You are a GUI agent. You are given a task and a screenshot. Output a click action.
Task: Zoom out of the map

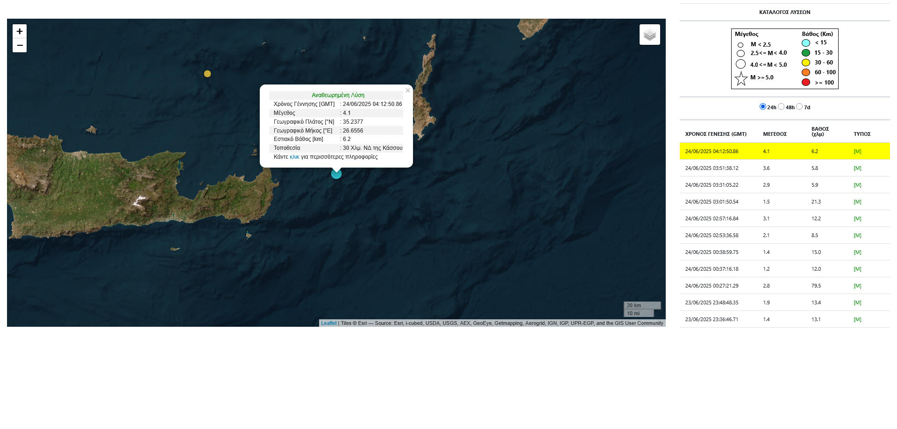pos(20,45)
